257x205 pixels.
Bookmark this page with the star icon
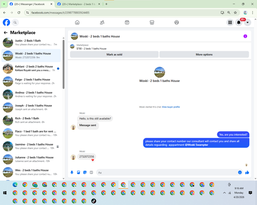pyautogui.click(x=235, y=13)
